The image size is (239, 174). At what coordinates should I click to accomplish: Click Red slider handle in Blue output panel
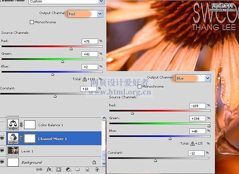pos(133,113)
